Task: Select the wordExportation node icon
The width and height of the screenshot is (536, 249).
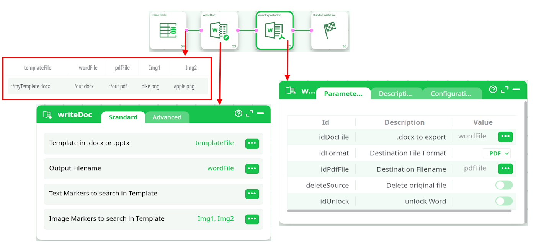Action: tap(275, 31)
